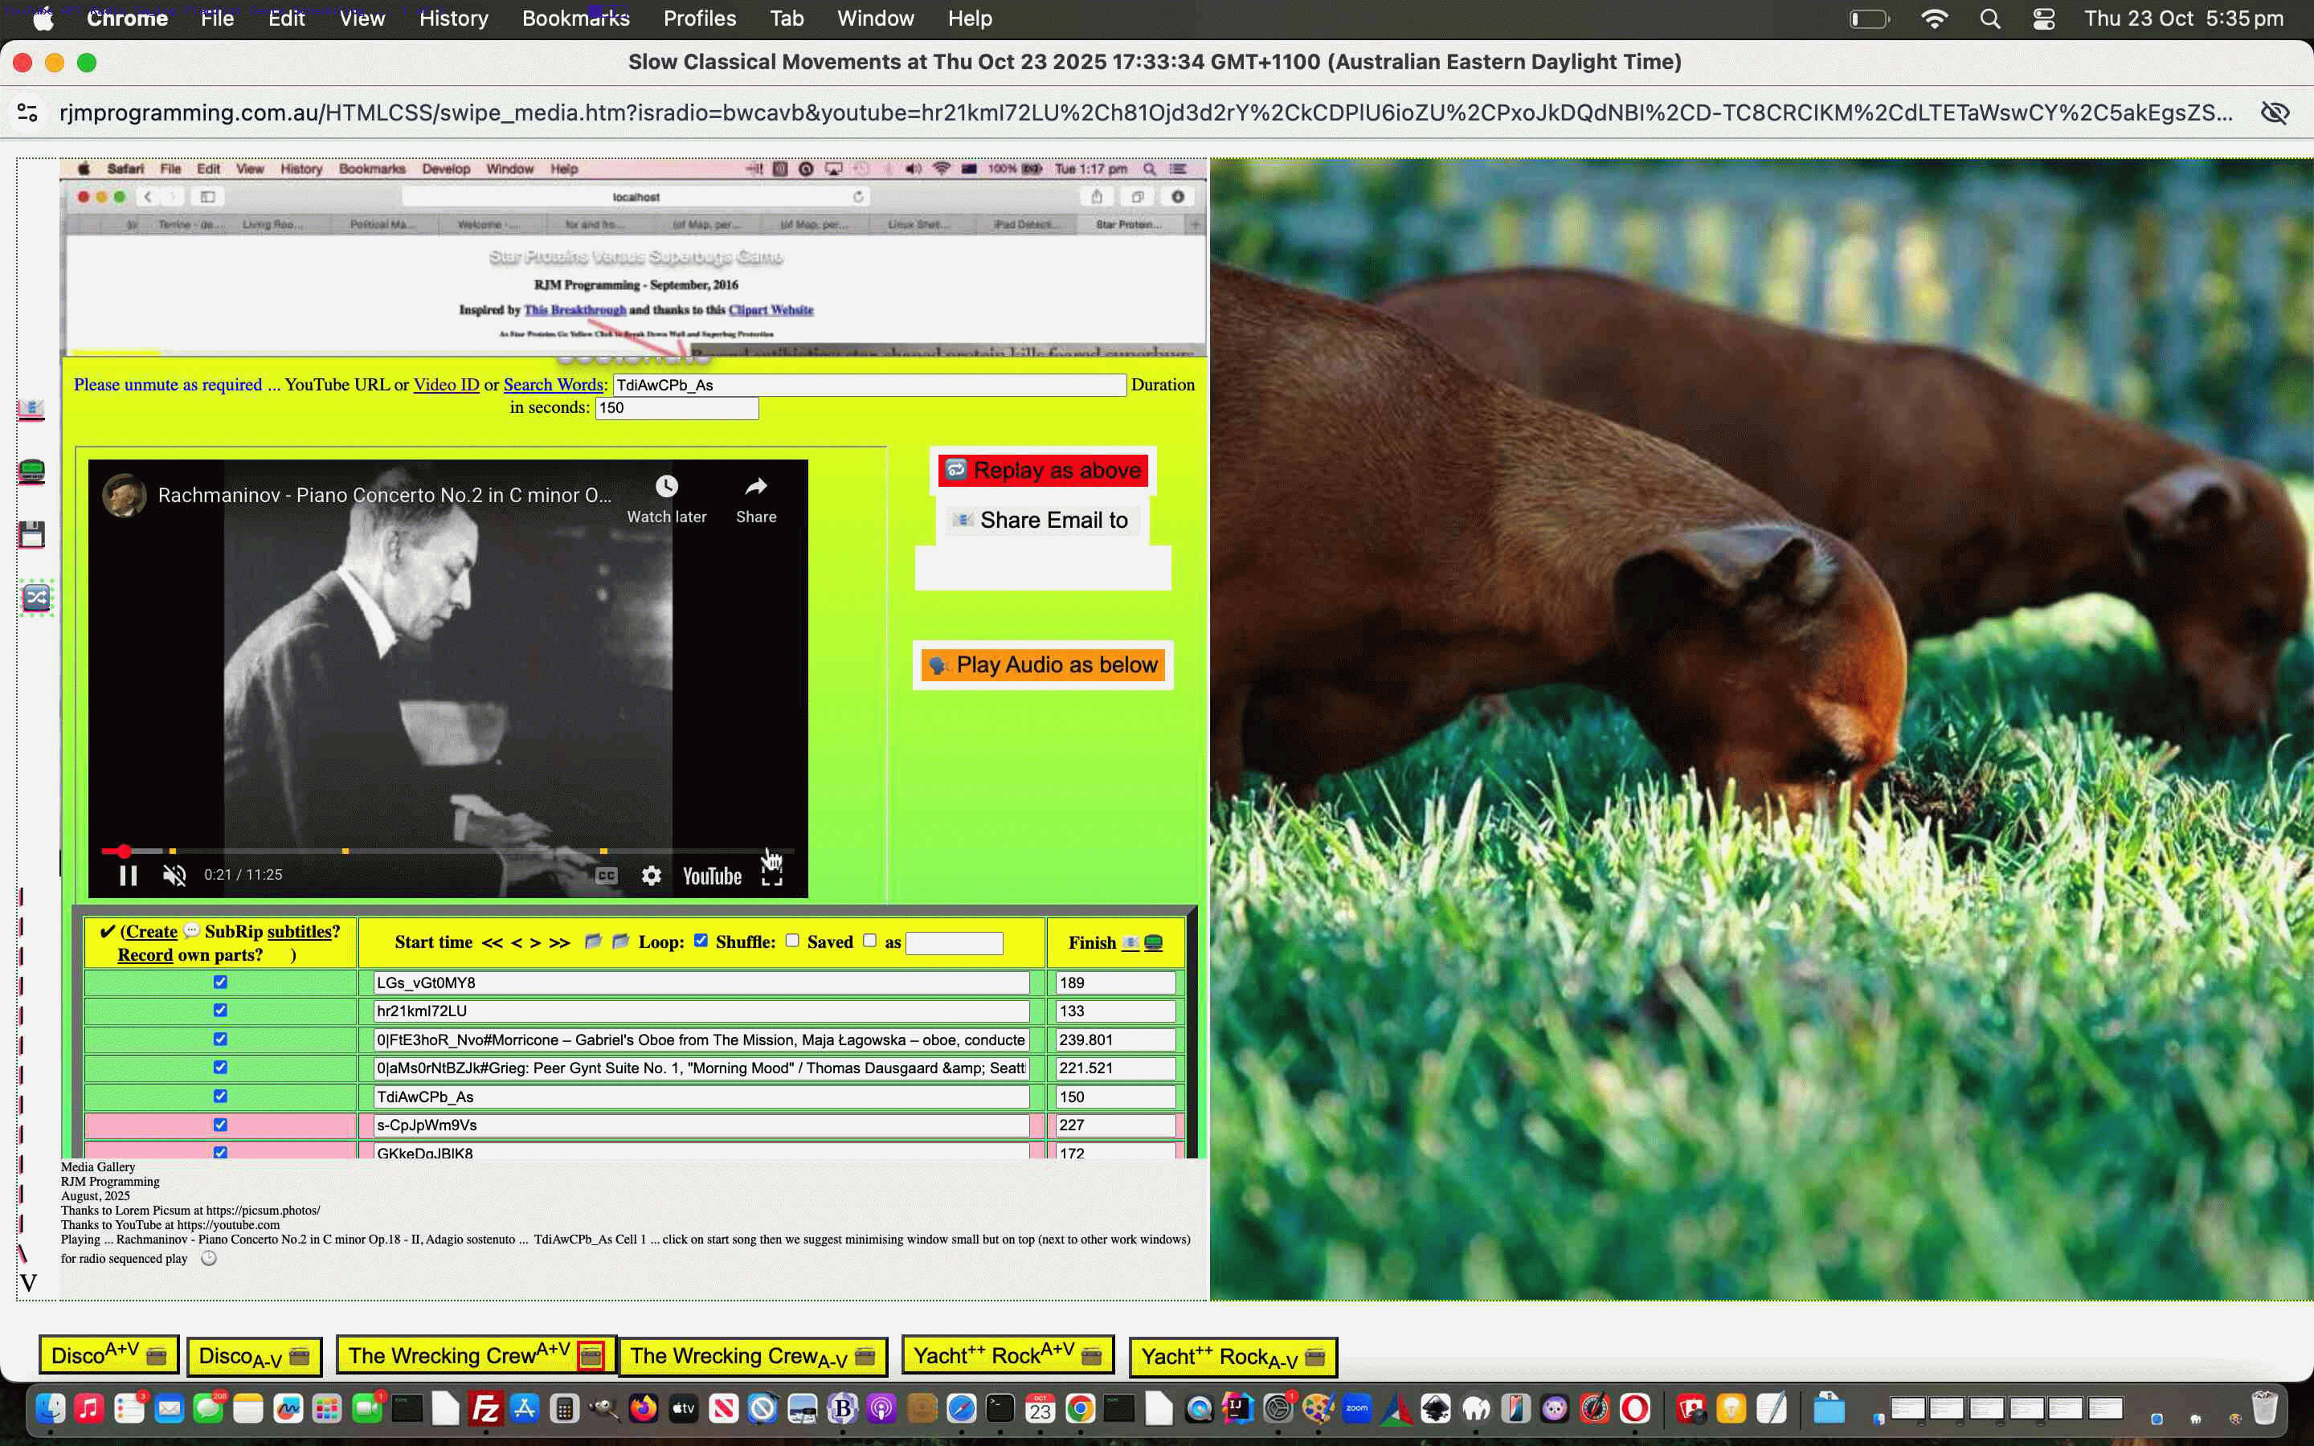Open the Bookmarks menu in Chrome
Screen dimensions: 2314x1446
point(575,18)
